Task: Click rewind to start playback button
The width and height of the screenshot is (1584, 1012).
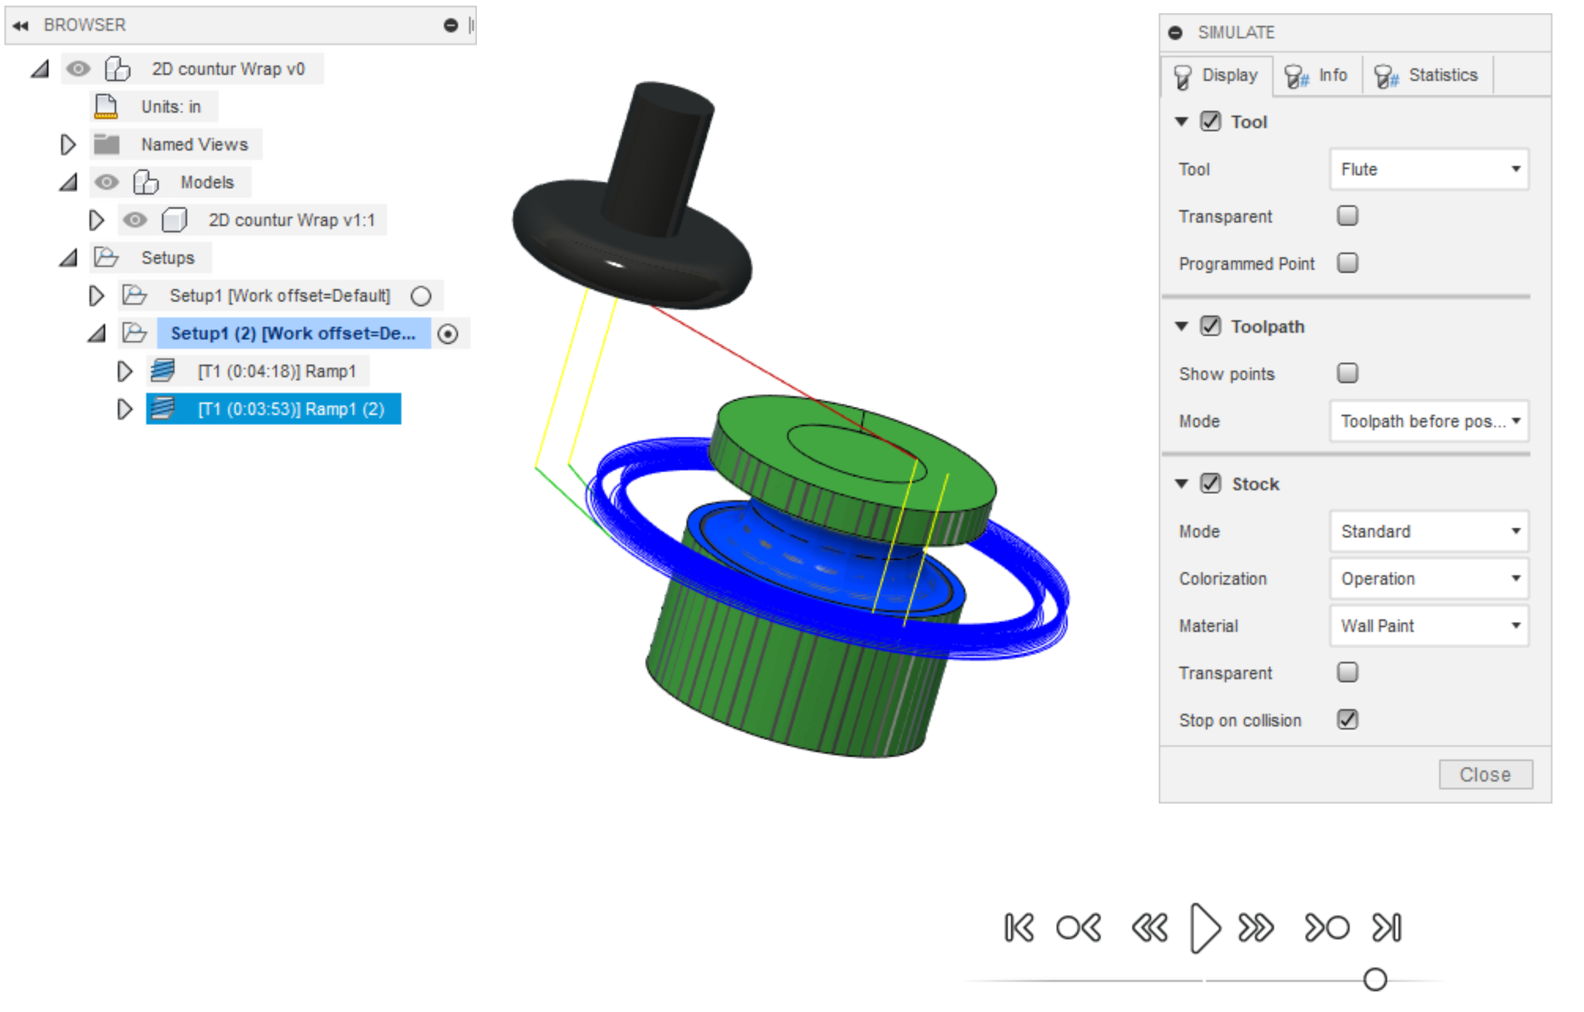Action: point(1013,894)
